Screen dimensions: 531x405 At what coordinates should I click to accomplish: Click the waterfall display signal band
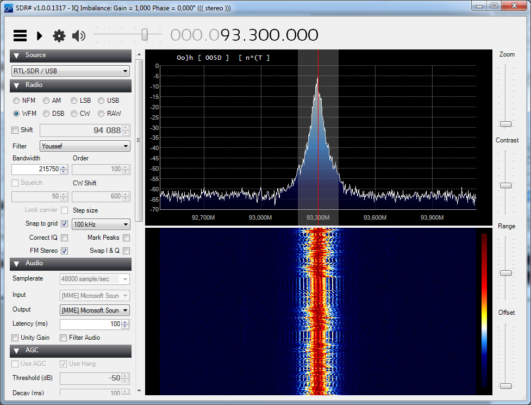[318, 311]
